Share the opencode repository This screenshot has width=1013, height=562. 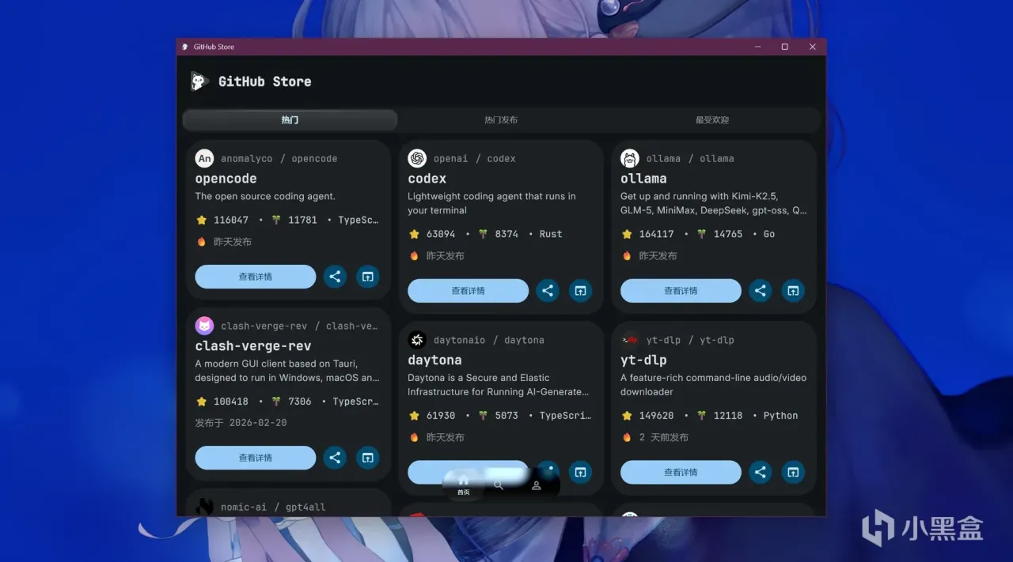pos(335,277)
